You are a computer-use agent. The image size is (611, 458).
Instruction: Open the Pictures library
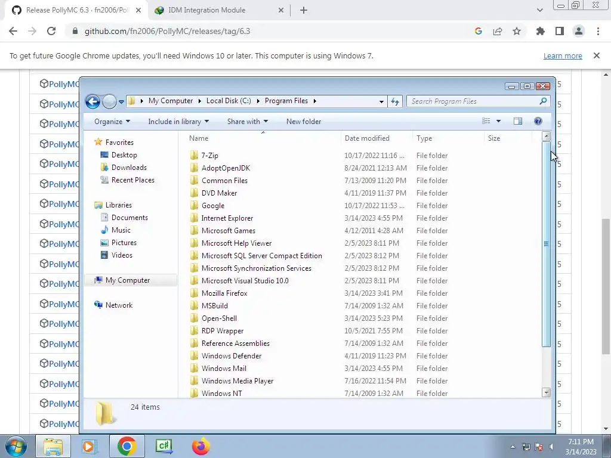coord(124,242)
